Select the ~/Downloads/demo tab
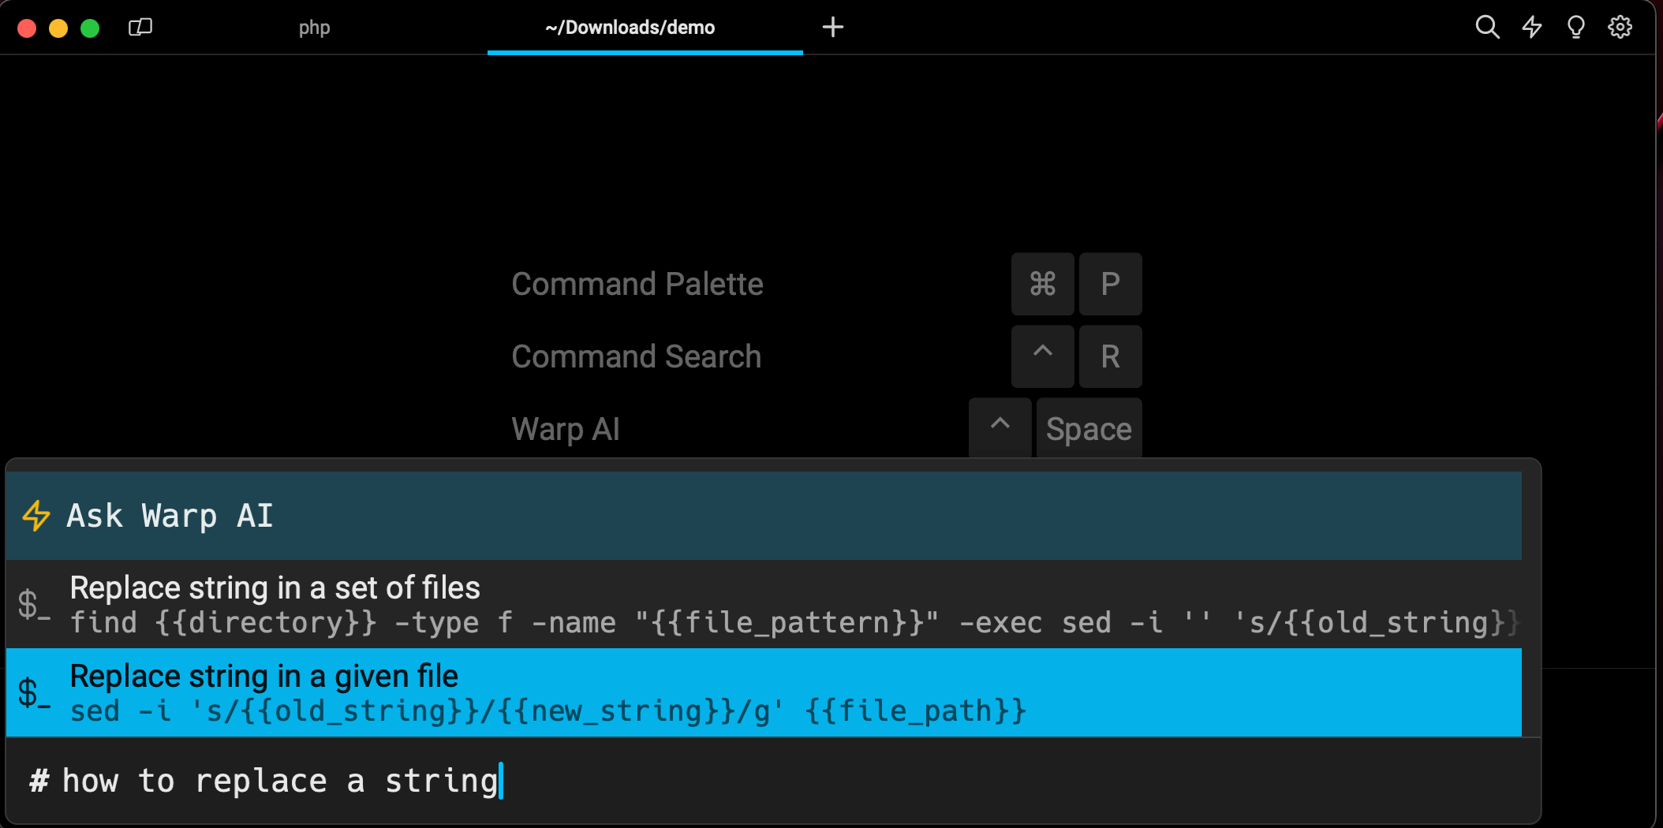The image size is (1663, 828). (630, 28)
